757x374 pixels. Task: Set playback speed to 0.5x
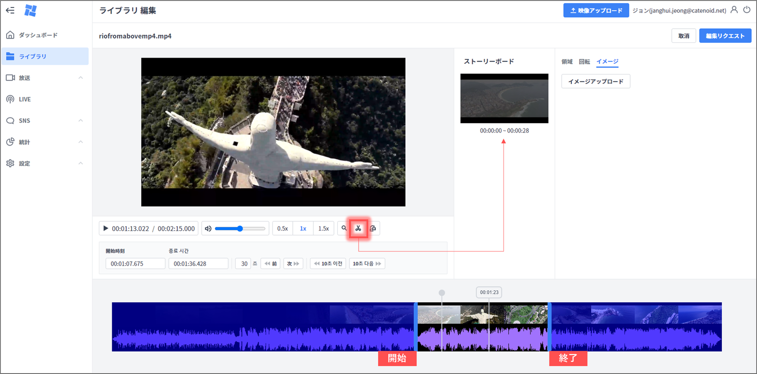tap(282, 229)
